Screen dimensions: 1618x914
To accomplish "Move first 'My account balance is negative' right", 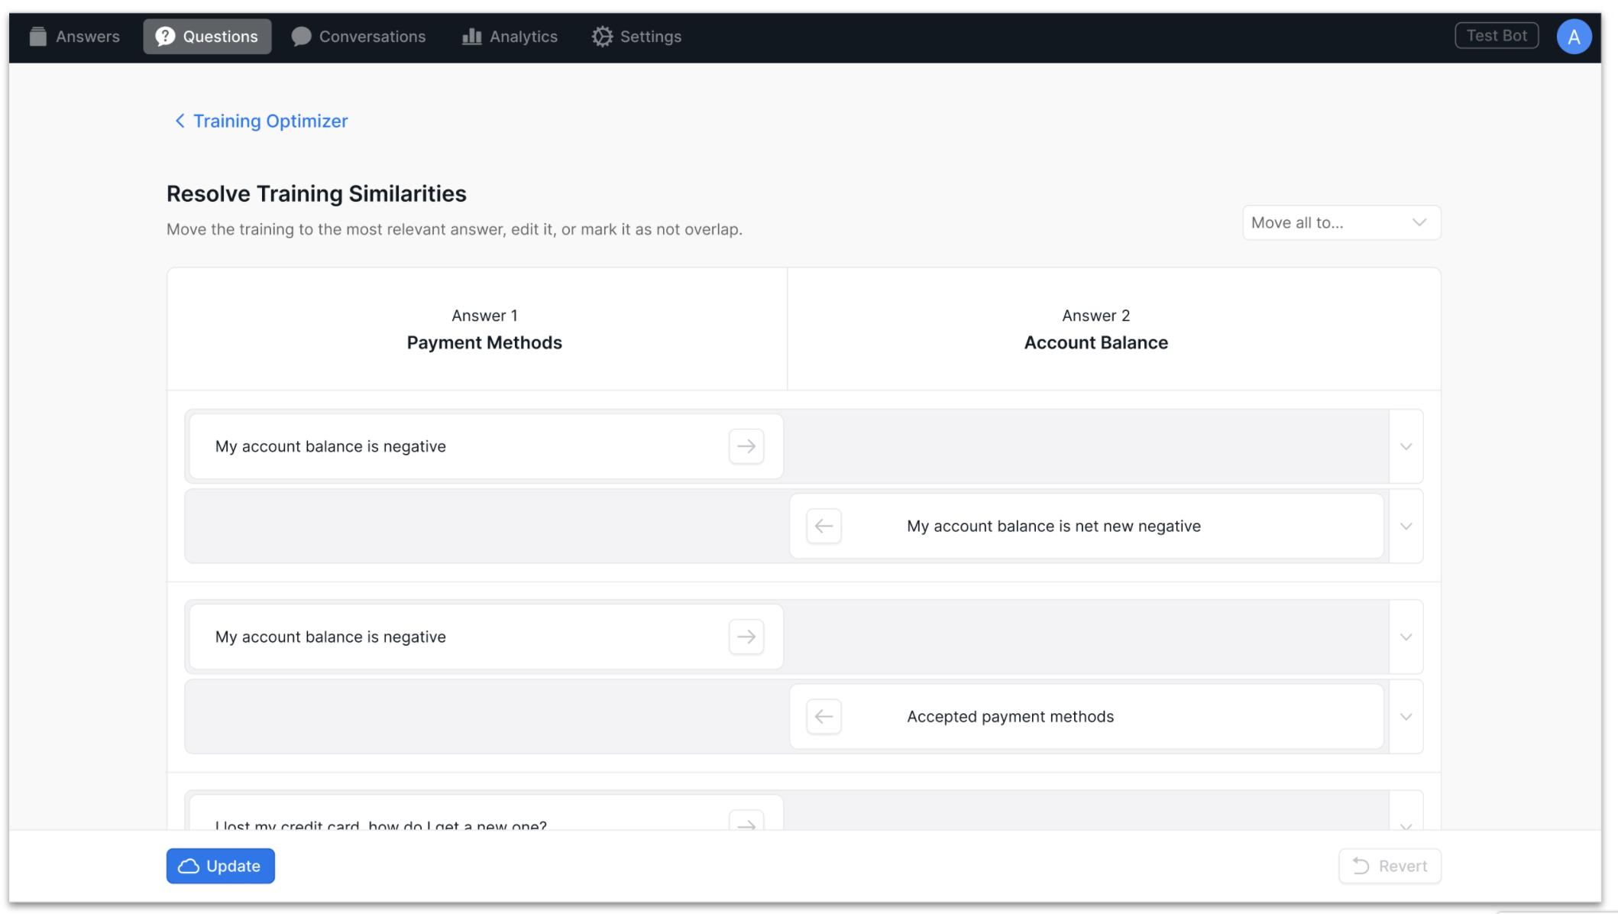I will (x=746, y=446).
